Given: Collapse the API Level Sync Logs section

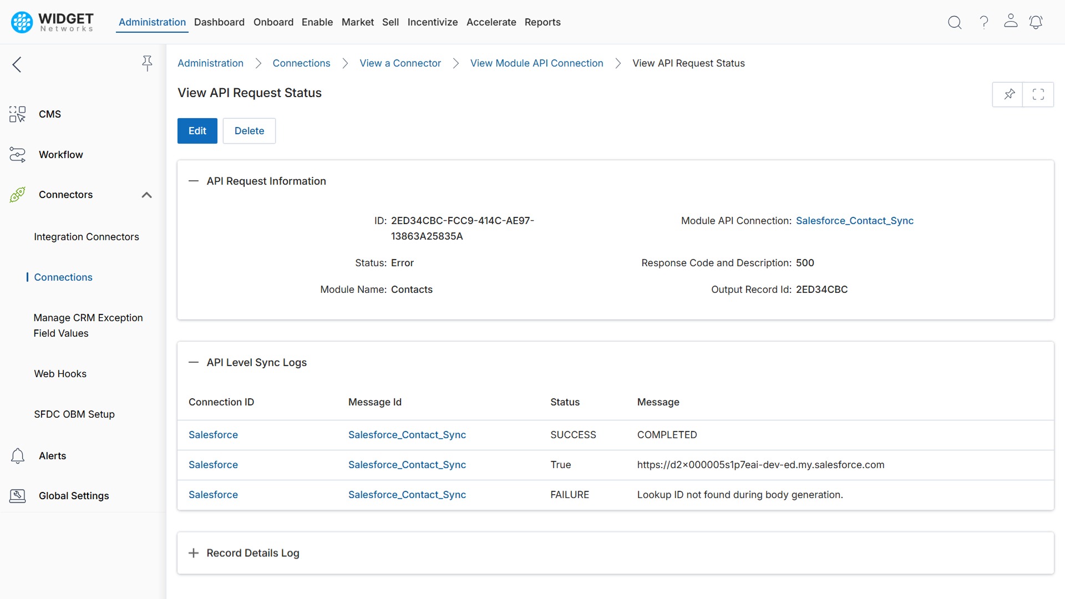Looking at the screenshot, I should click(193, 363).
